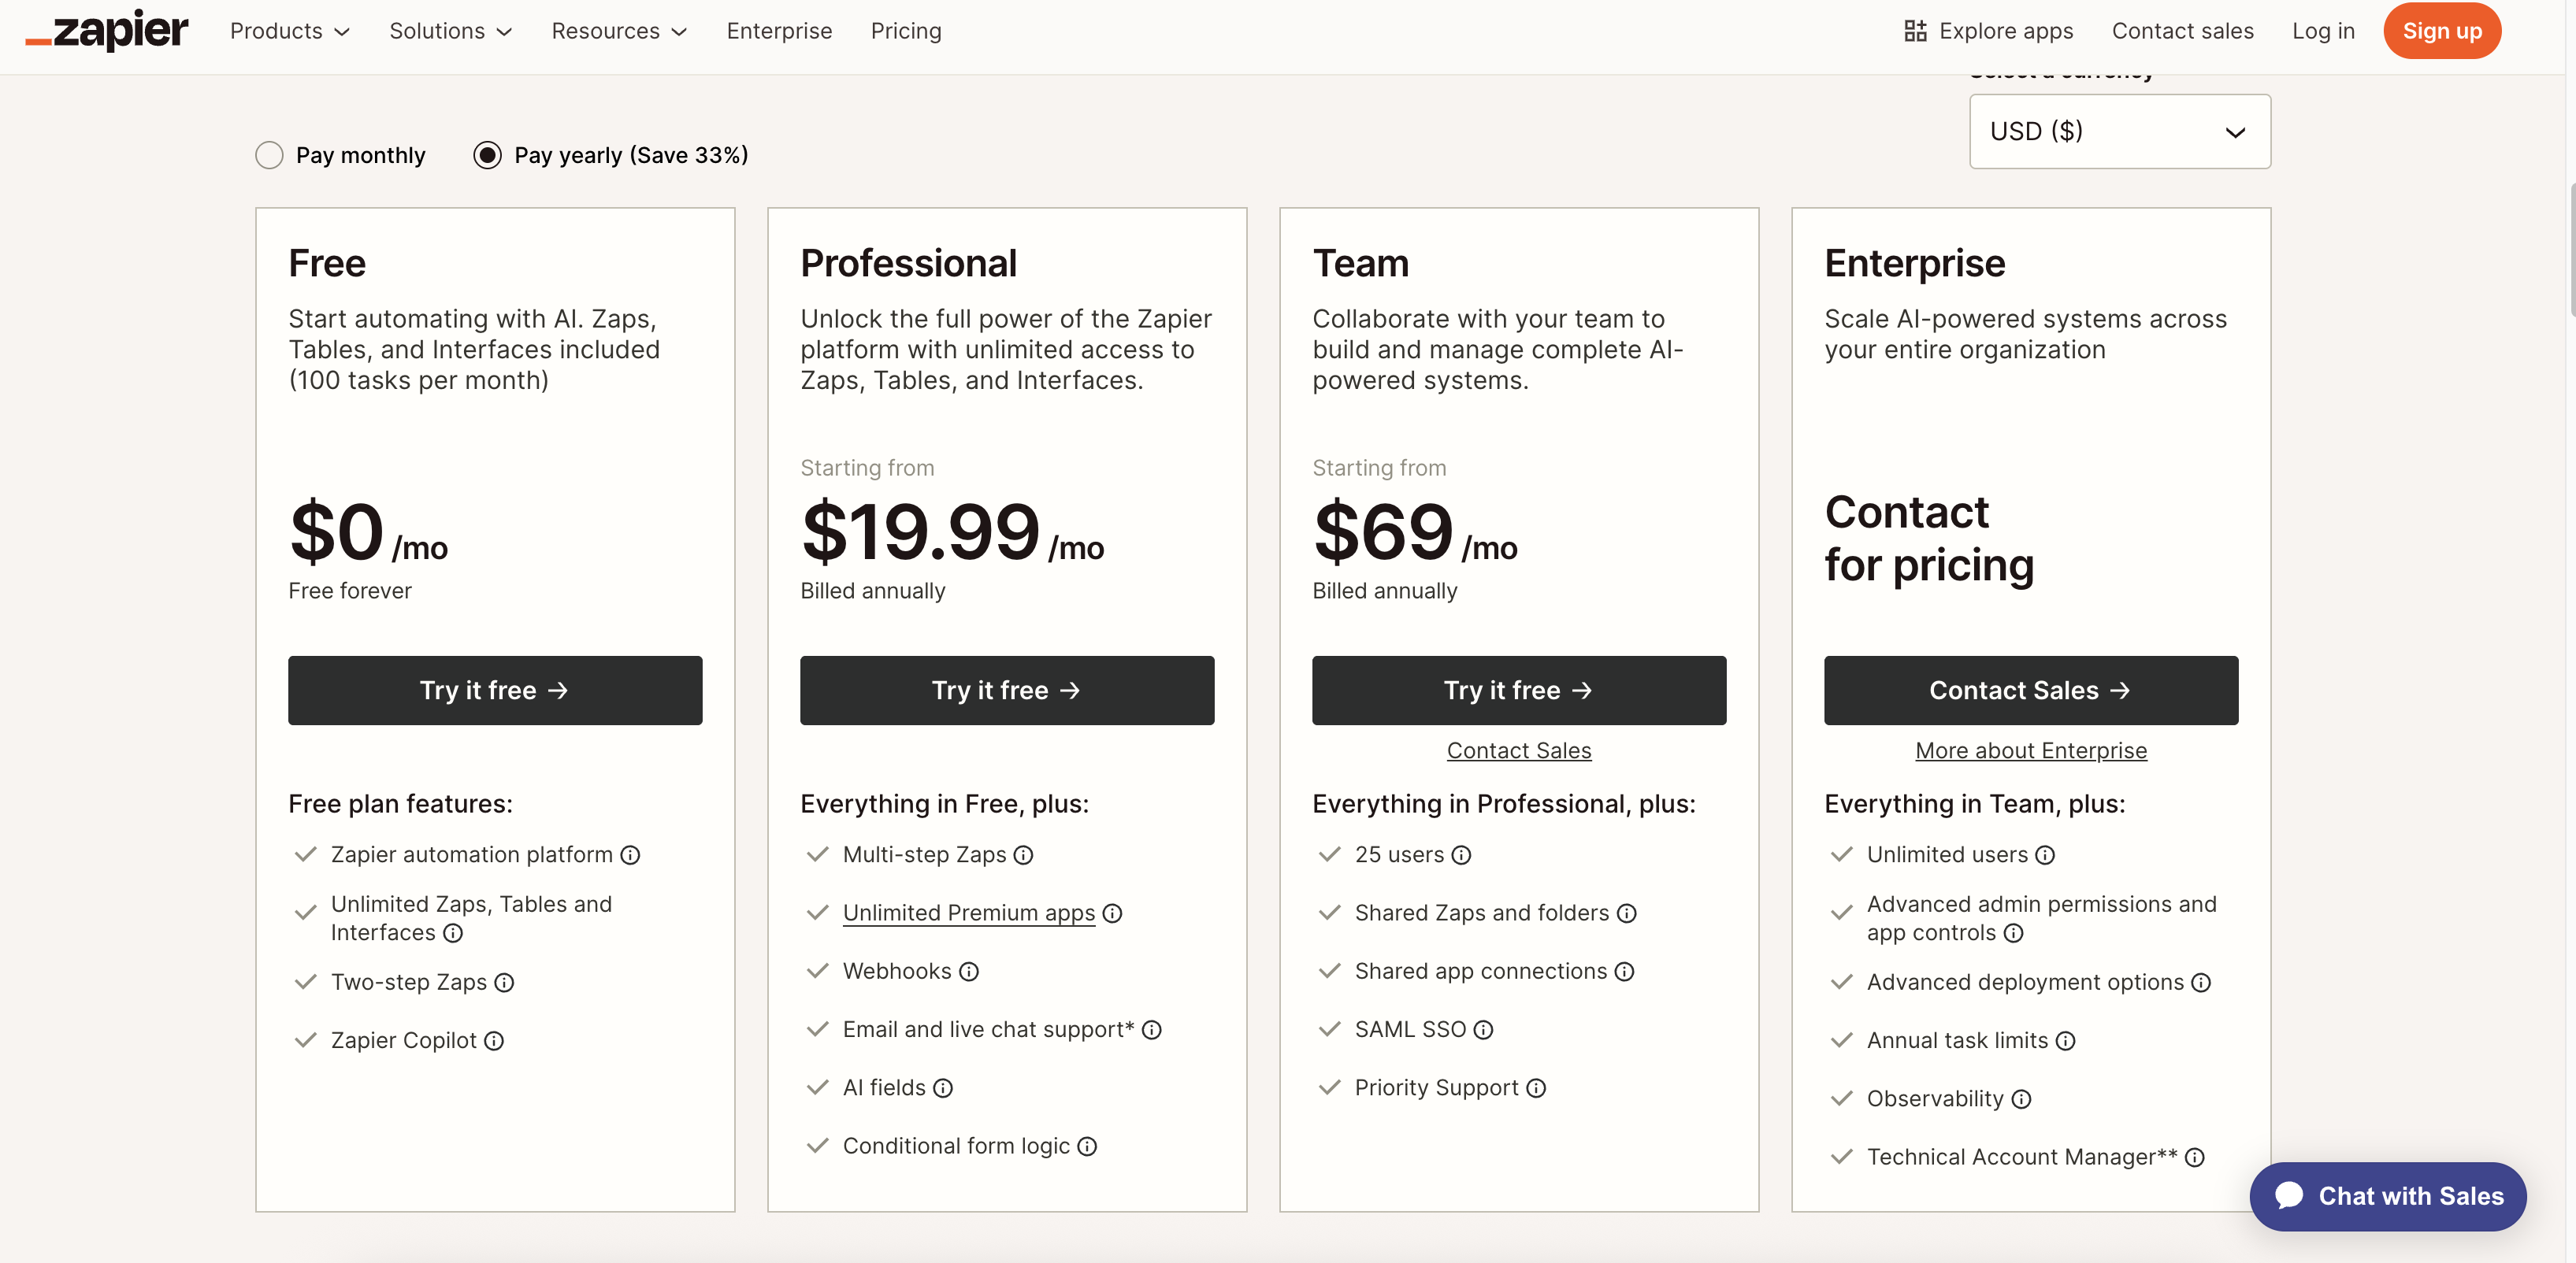Open More about Enterprise link
Viewport: 2576px width, 1263px height.
[2031, 750]
